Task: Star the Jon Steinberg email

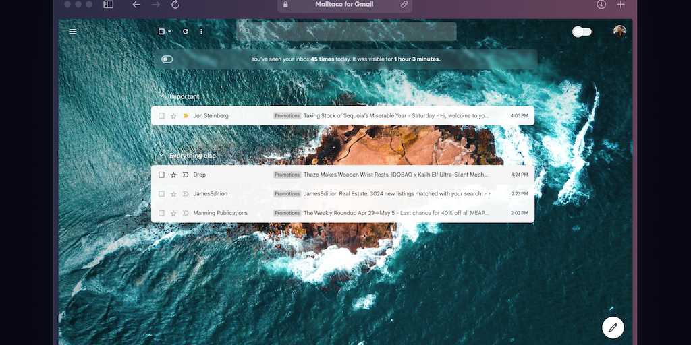Action: pyautogui.click(x=173, y=116)
